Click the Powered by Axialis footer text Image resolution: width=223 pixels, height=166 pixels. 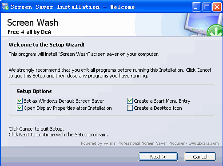150,143
